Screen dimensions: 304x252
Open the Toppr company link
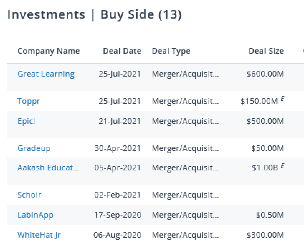[29, 101]
